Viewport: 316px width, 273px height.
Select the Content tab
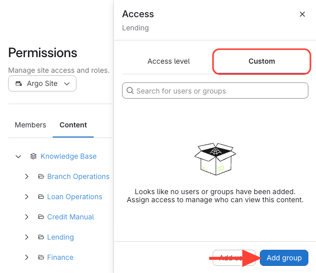pos(73,125)
